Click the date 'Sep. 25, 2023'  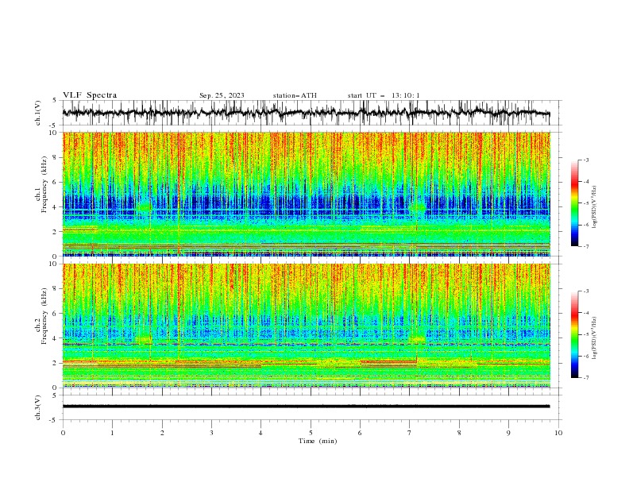[x=222, y=95]
